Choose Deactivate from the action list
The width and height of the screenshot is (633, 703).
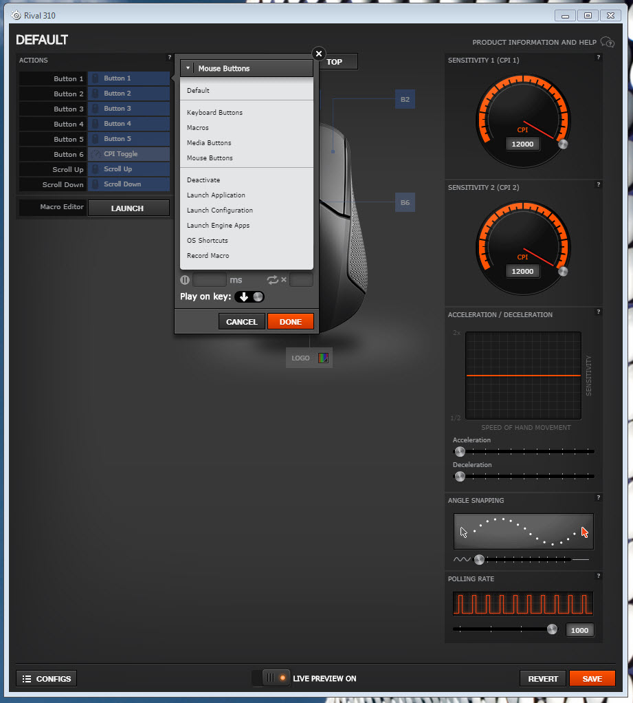click(x=246, y=180)
